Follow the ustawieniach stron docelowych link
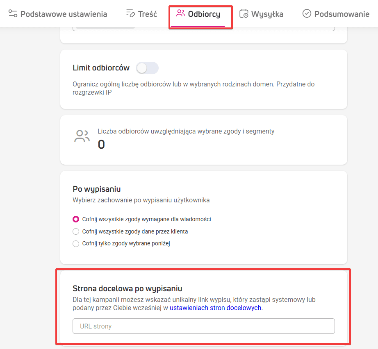 pos(216,308)
